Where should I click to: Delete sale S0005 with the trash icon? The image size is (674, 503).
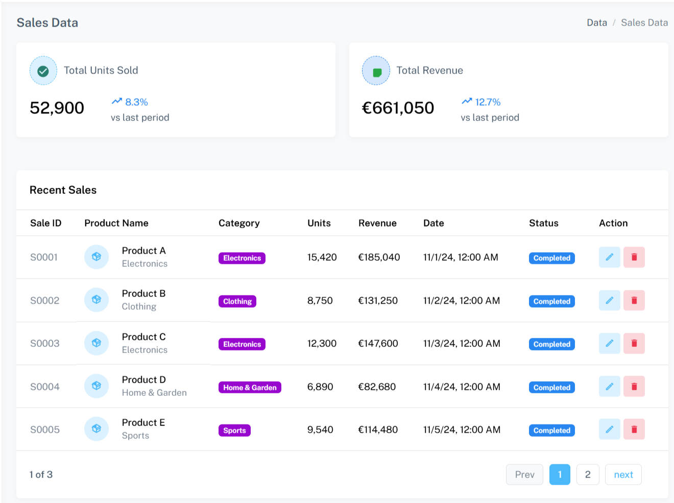point(634,430)
